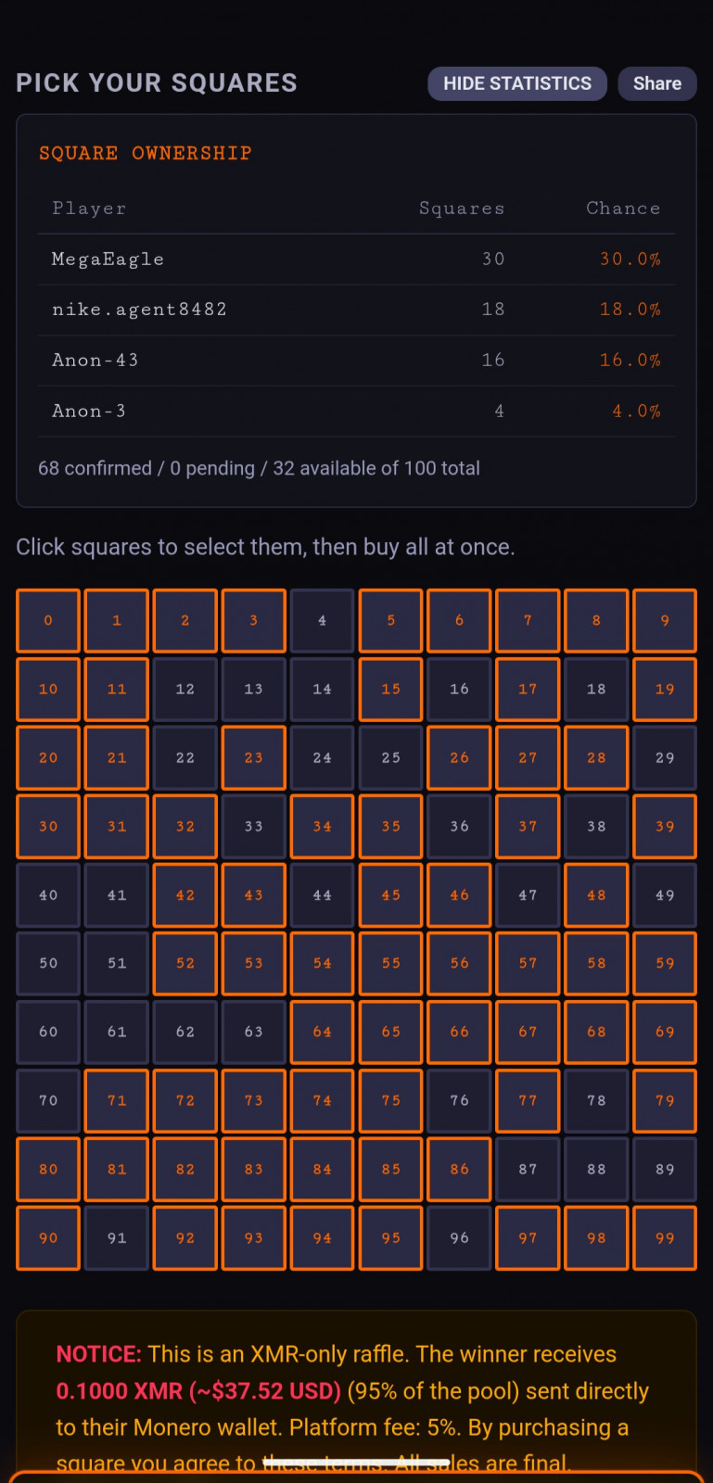Click owned square number 99
The height and width of the screenshot is (1483, 713).
[x=665, y=1237]
